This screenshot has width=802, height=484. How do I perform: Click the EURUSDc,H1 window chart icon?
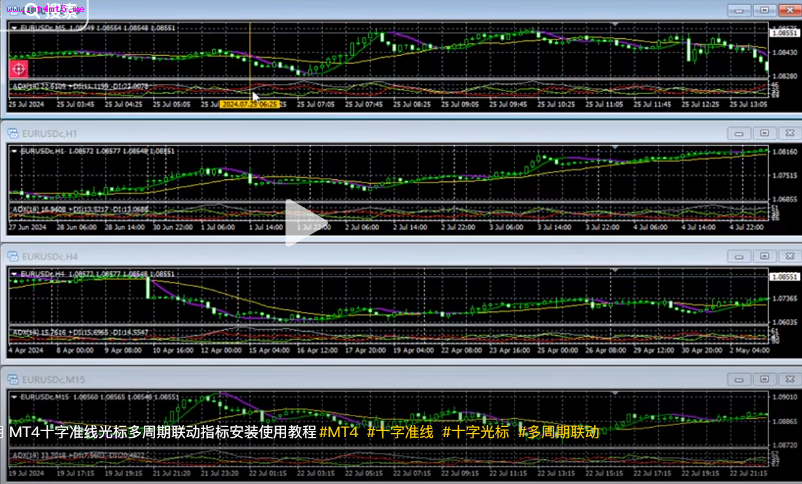point(13,134)
